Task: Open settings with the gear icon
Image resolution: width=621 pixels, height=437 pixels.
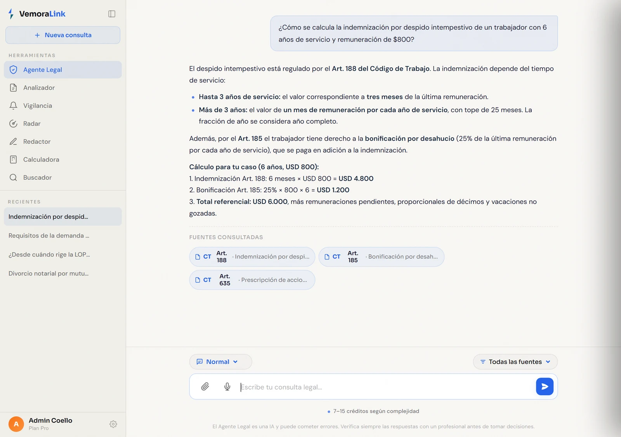Action: tap(113, 424)
